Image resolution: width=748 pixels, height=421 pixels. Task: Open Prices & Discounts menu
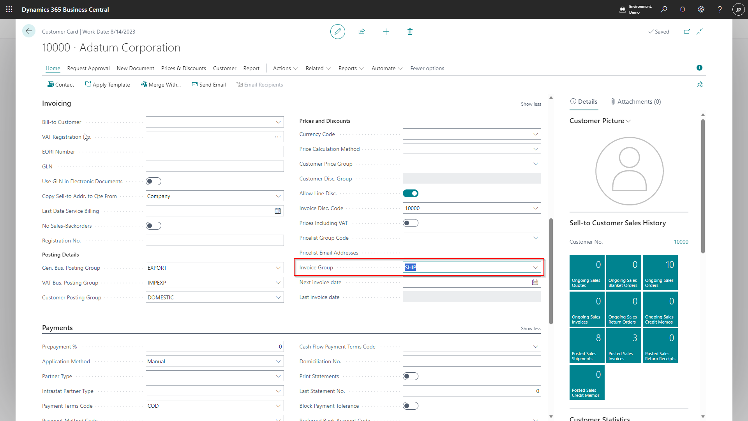point(183,68)
